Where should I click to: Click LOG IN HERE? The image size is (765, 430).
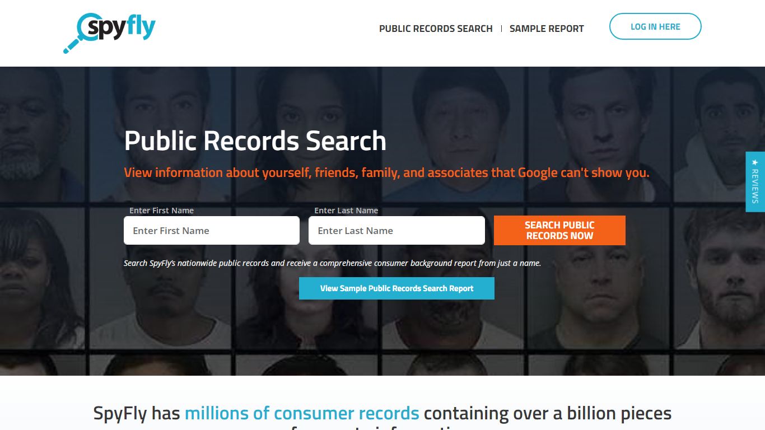pyautogui.click(x=655, y=26)
